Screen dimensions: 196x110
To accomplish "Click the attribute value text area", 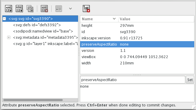I will [x=137, y=93].
